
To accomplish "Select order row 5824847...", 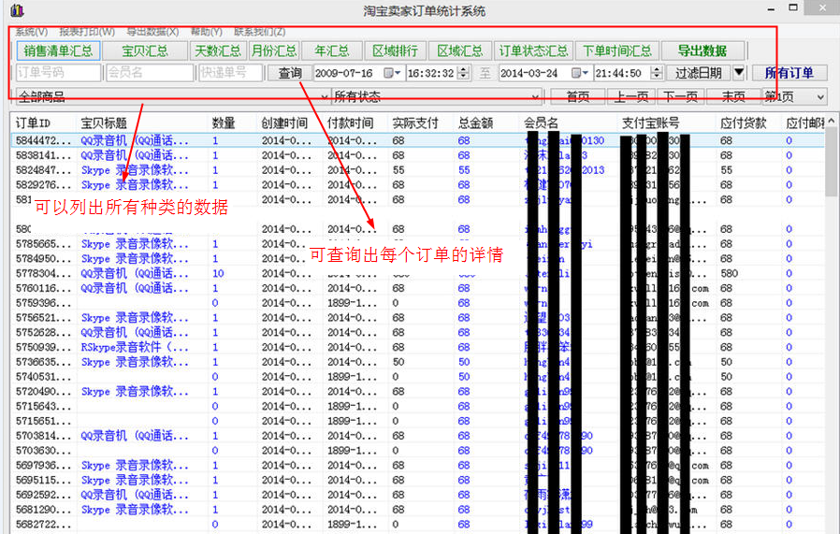I will (x=418, y=170).
